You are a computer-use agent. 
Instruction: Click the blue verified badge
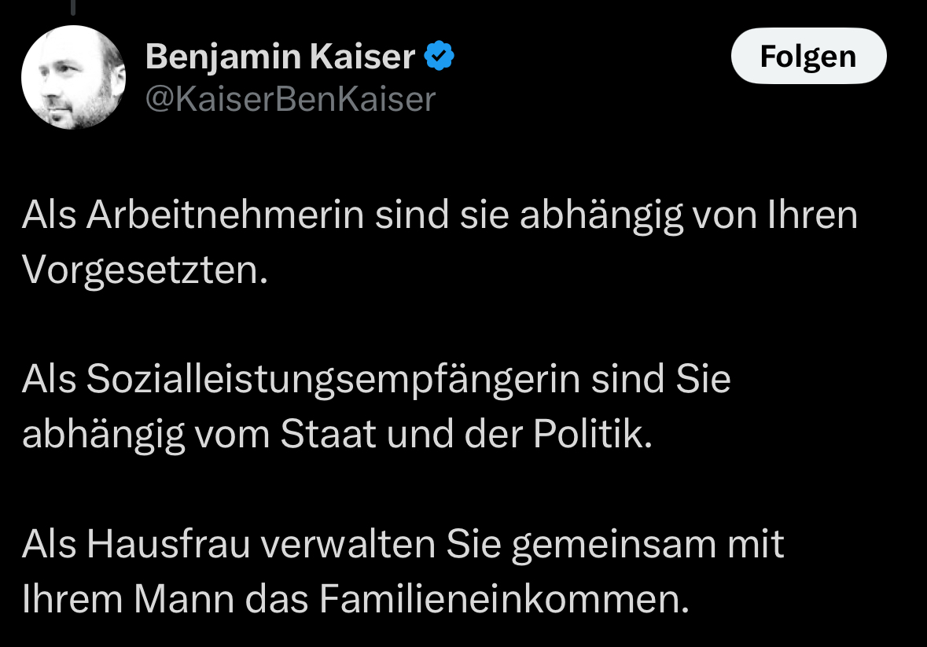click(440, 57)
